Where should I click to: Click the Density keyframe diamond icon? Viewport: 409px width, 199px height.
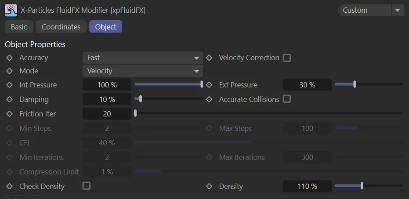click(x=209, y=186)
